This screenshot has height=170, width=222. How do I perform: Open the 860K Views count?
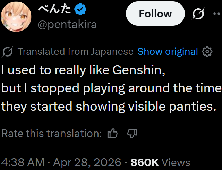(x=160, y=162)
